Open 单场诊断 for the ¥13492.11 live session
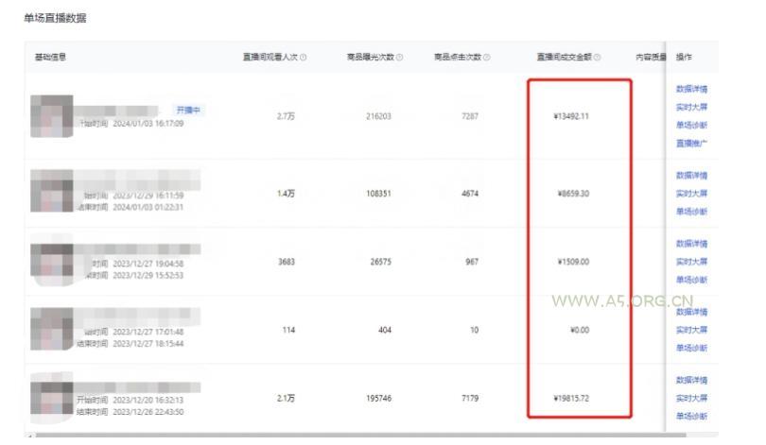 (691, 125)
